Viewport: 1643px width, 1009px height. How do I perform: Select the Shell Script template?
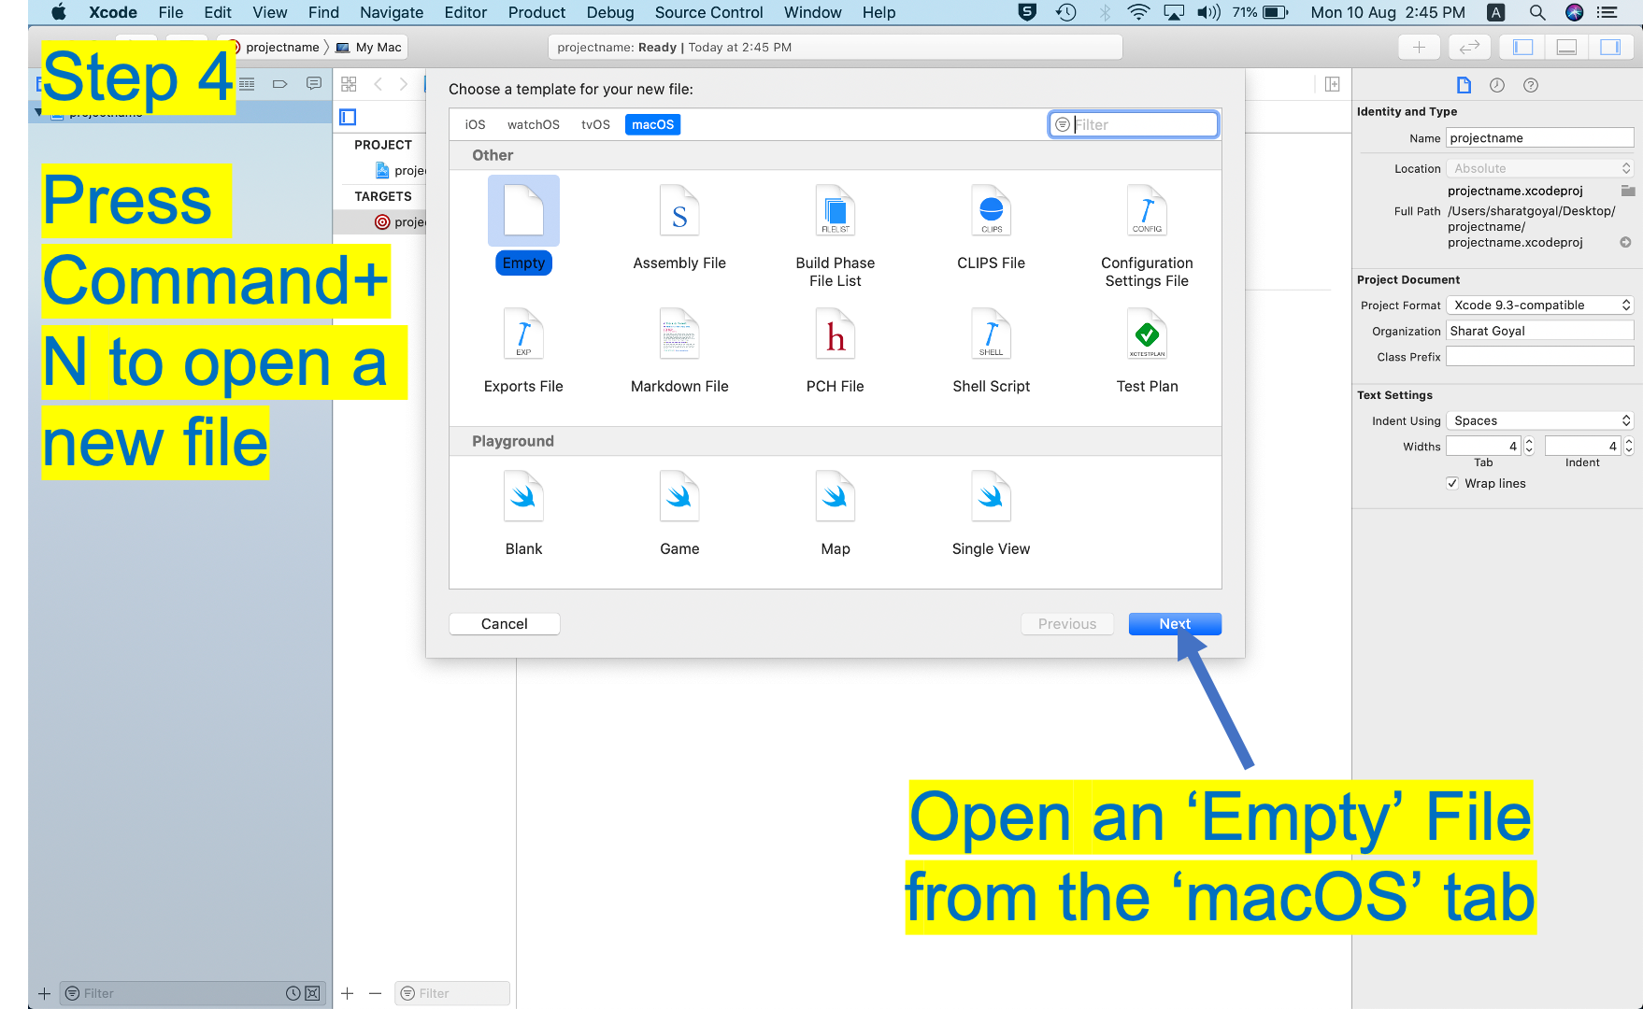(x=991, y=350)
